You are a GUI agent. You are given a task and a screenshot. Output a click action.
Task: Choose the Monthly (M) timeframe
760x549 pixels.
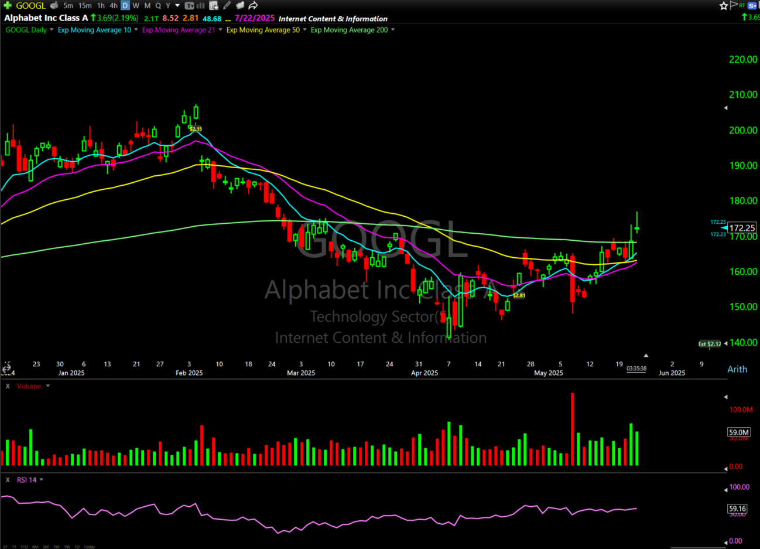148,5
